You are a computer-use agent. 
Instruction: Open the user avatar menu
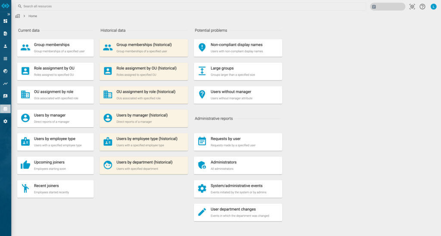[433, 7]
